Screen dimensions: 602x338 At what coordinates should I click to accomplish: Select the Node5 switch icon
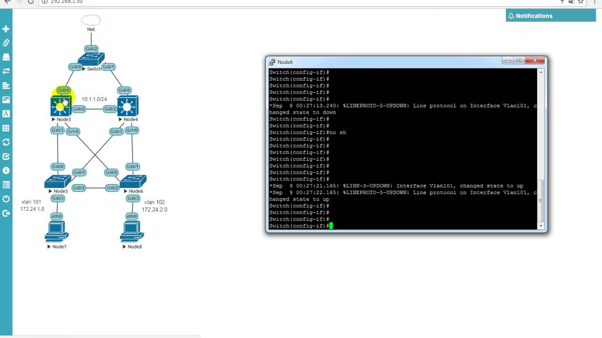(57, 181)
